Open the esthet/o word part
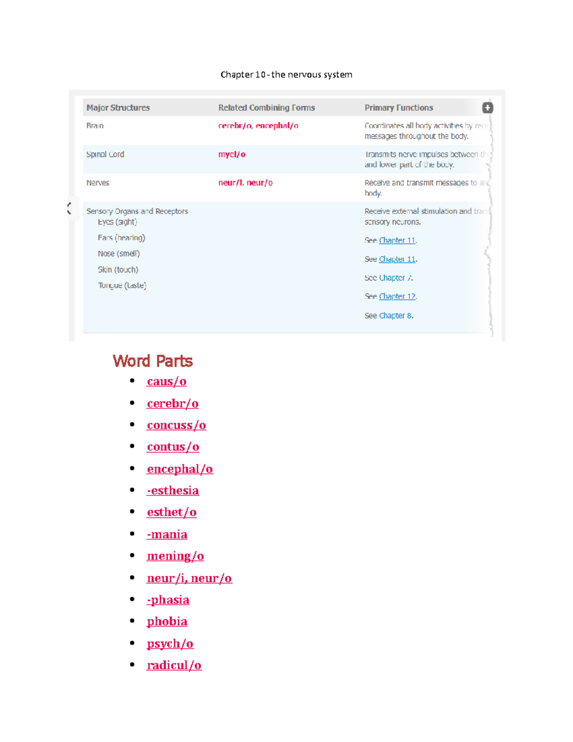The image size is (573, 742). click(x=171, y=513)
